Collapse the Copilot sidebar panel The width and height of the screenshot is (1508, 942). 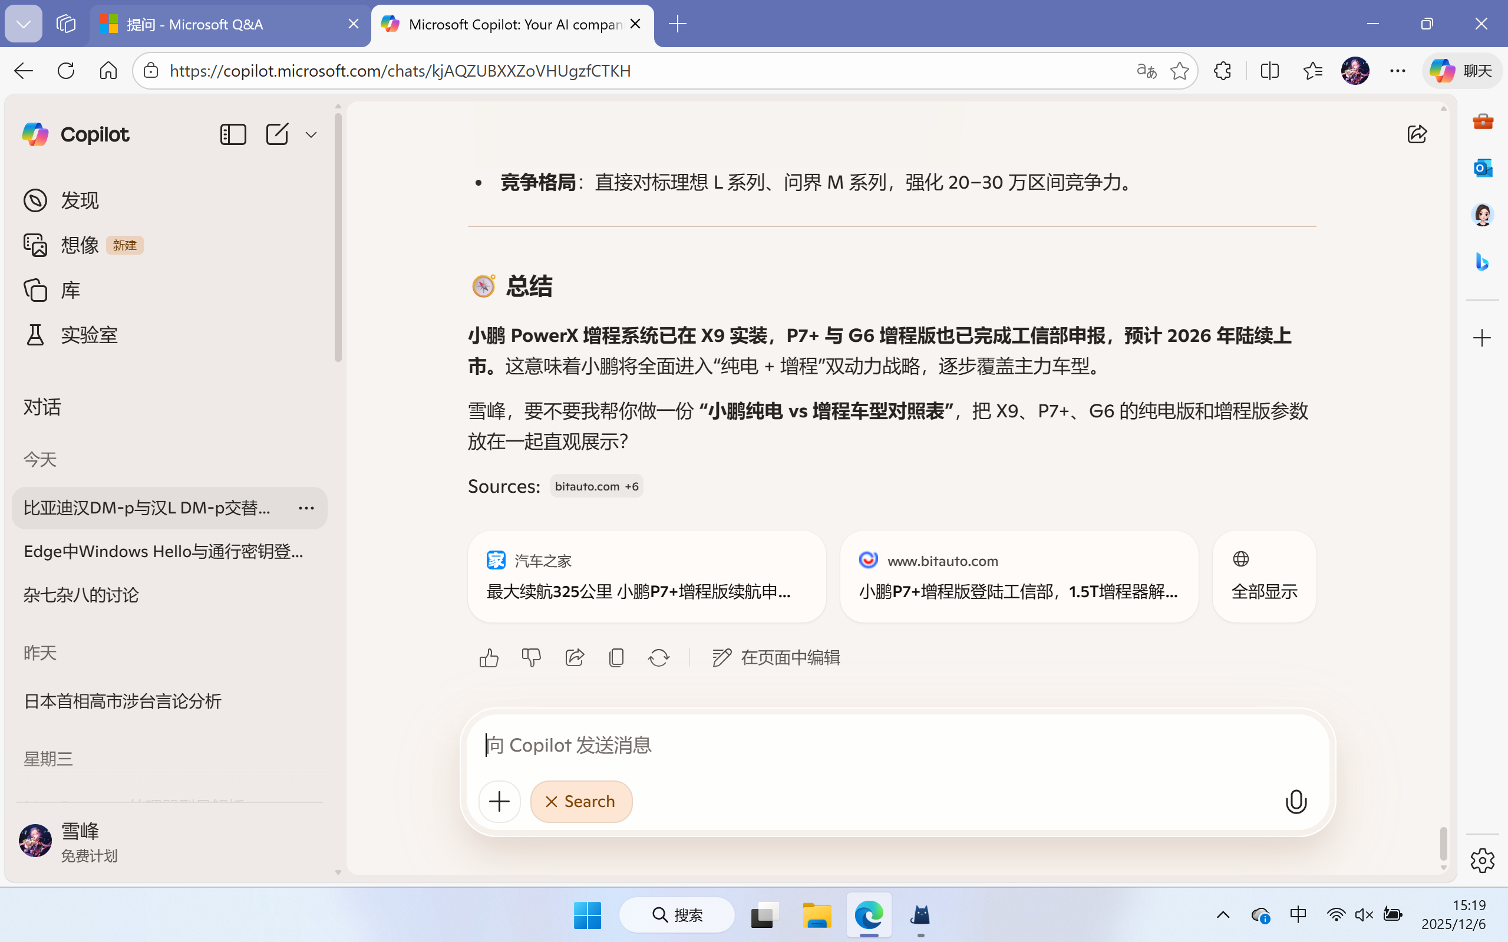tap(233, 134)
